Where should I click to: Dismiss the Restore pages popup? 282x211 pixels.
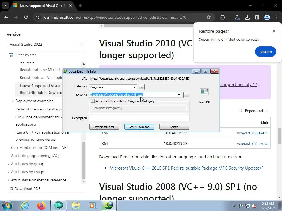pos(274,31)
